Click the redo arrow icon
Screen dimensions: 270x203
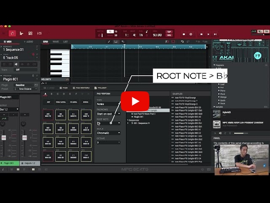(188, 42)
